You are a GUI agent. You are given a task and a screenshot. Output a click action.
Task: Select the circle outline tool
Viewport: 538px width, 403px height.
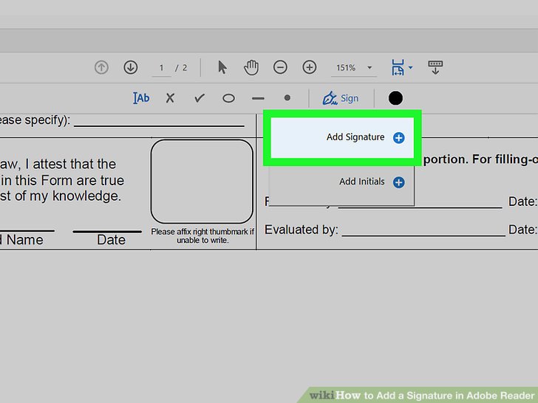tap(228, 98)
